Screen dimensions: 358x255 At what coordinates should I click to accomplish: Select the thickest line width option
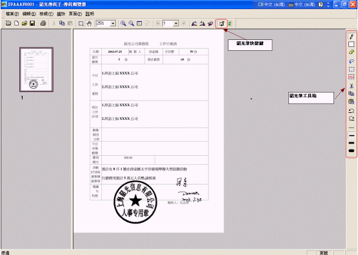tap(352, 151)
